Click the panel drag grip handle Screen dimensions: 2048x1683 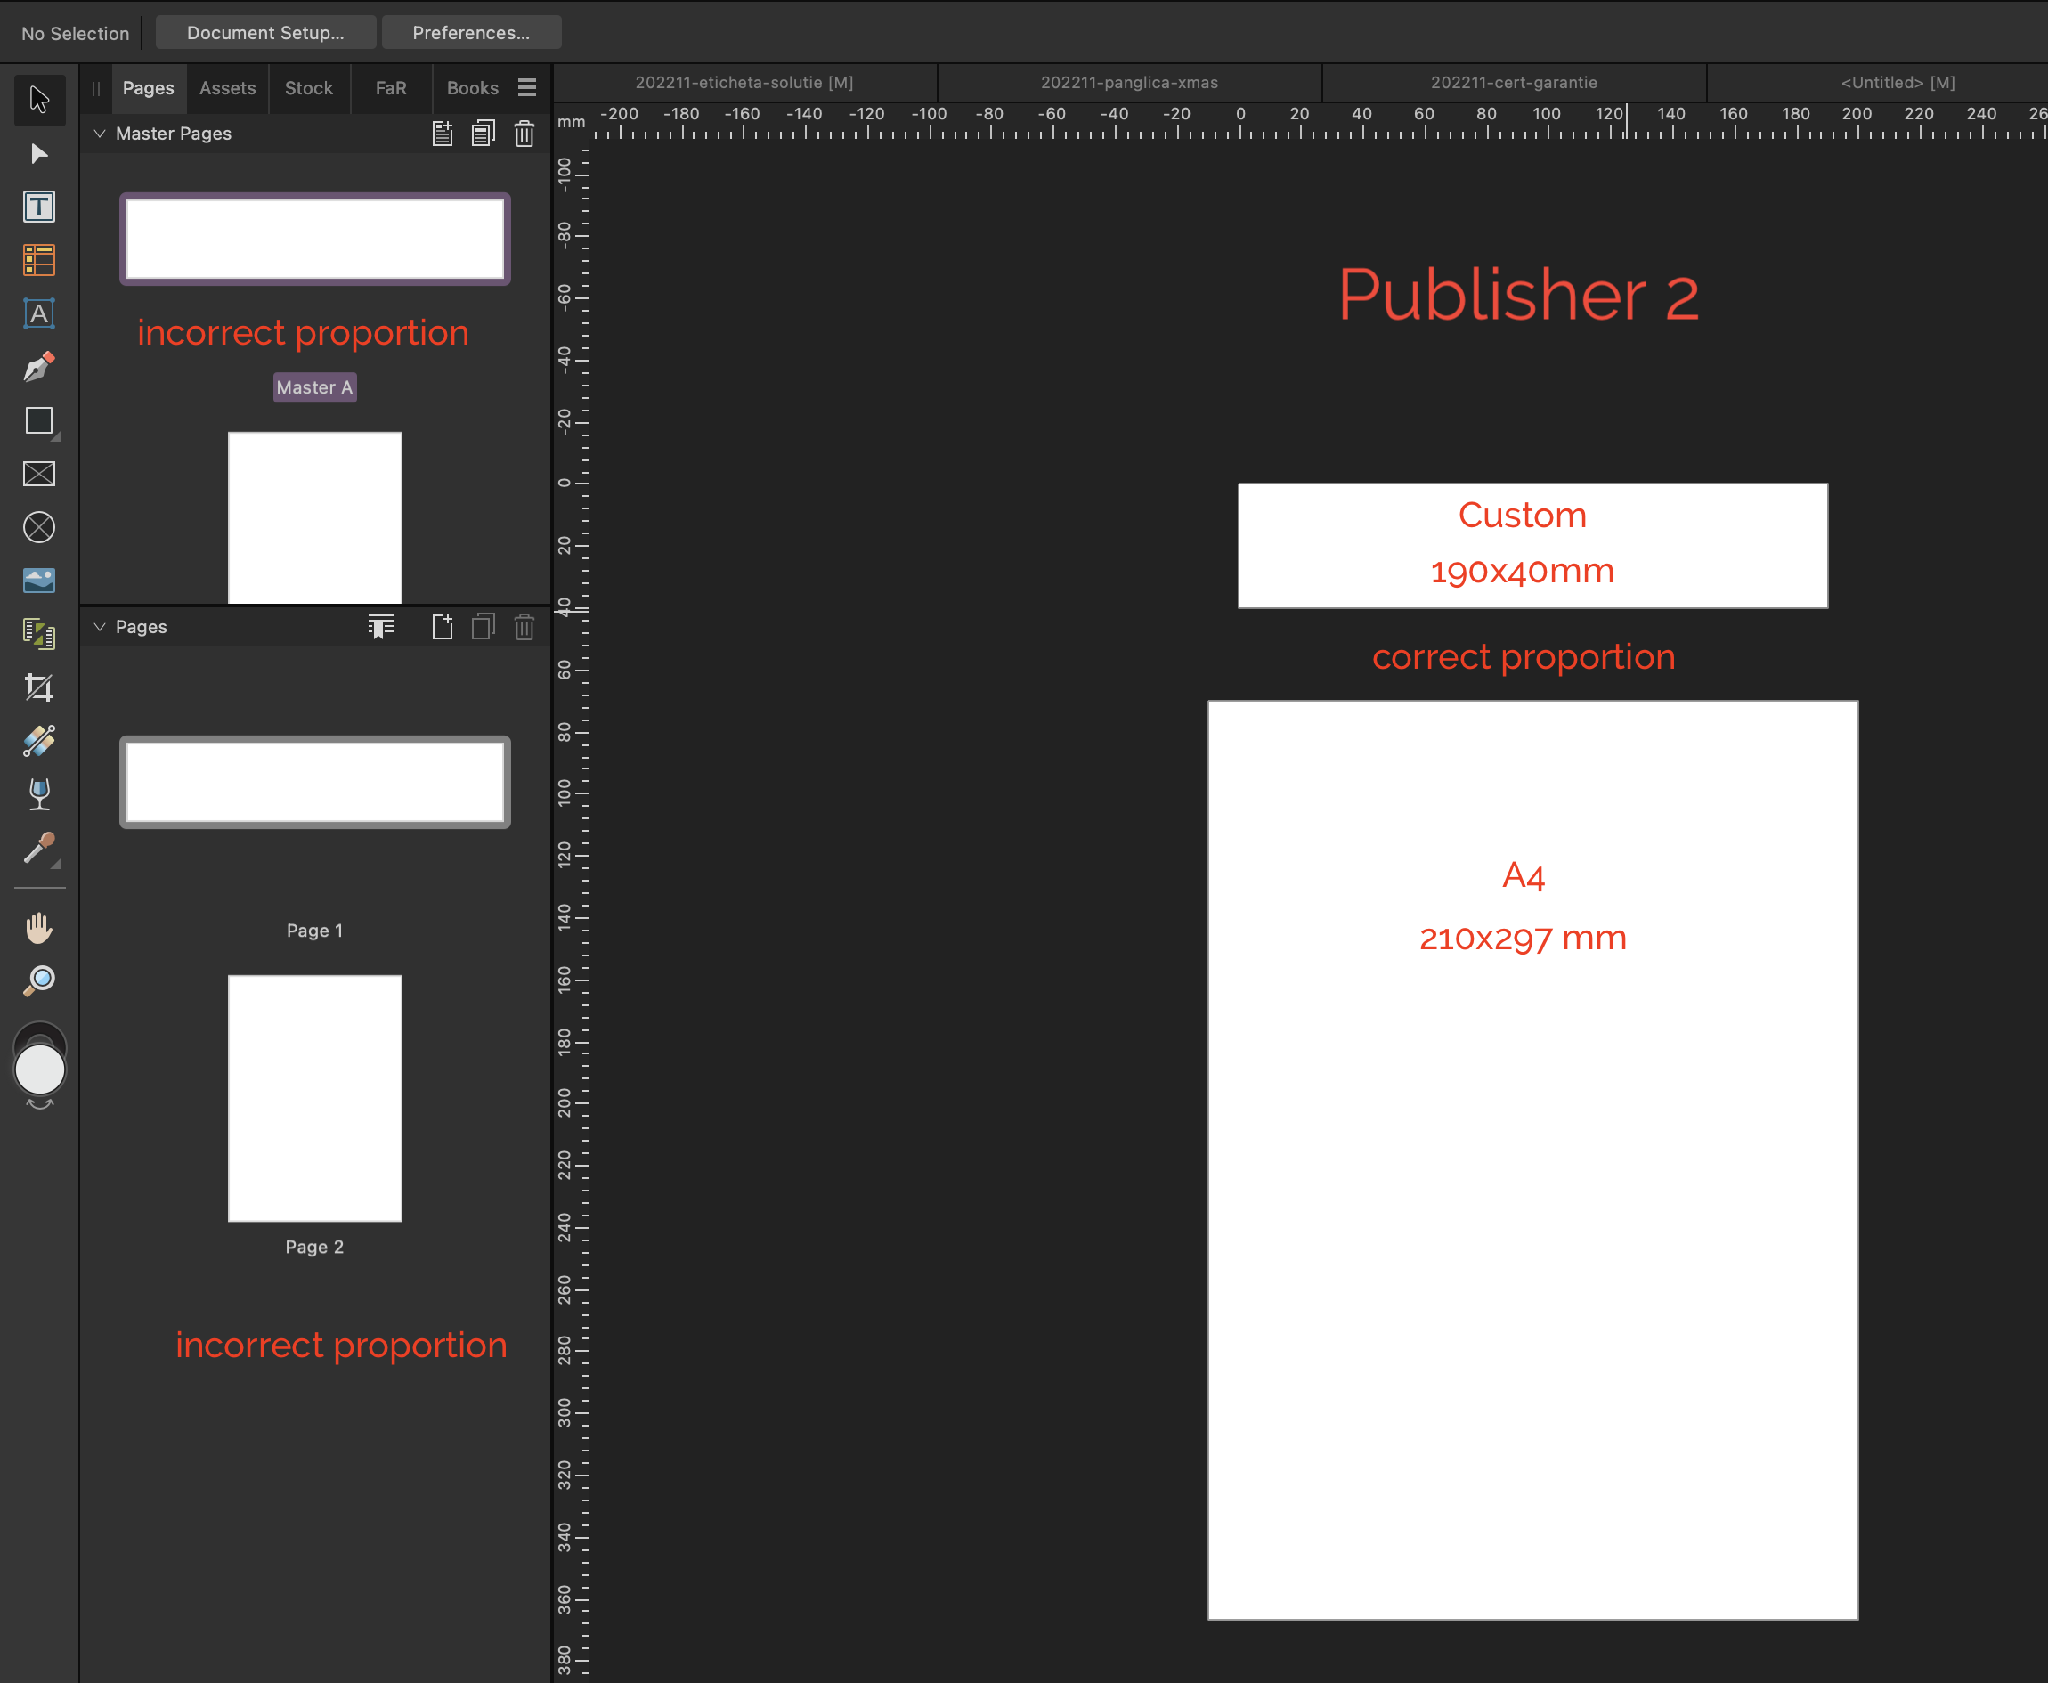[96, 88]
